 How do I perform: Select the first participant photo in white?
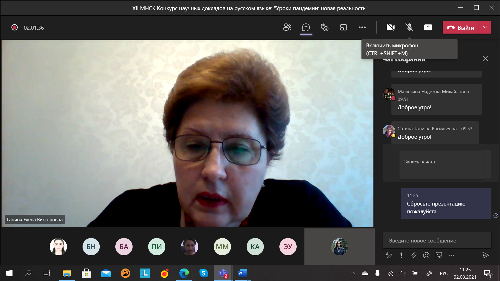(x=58, y=246)
